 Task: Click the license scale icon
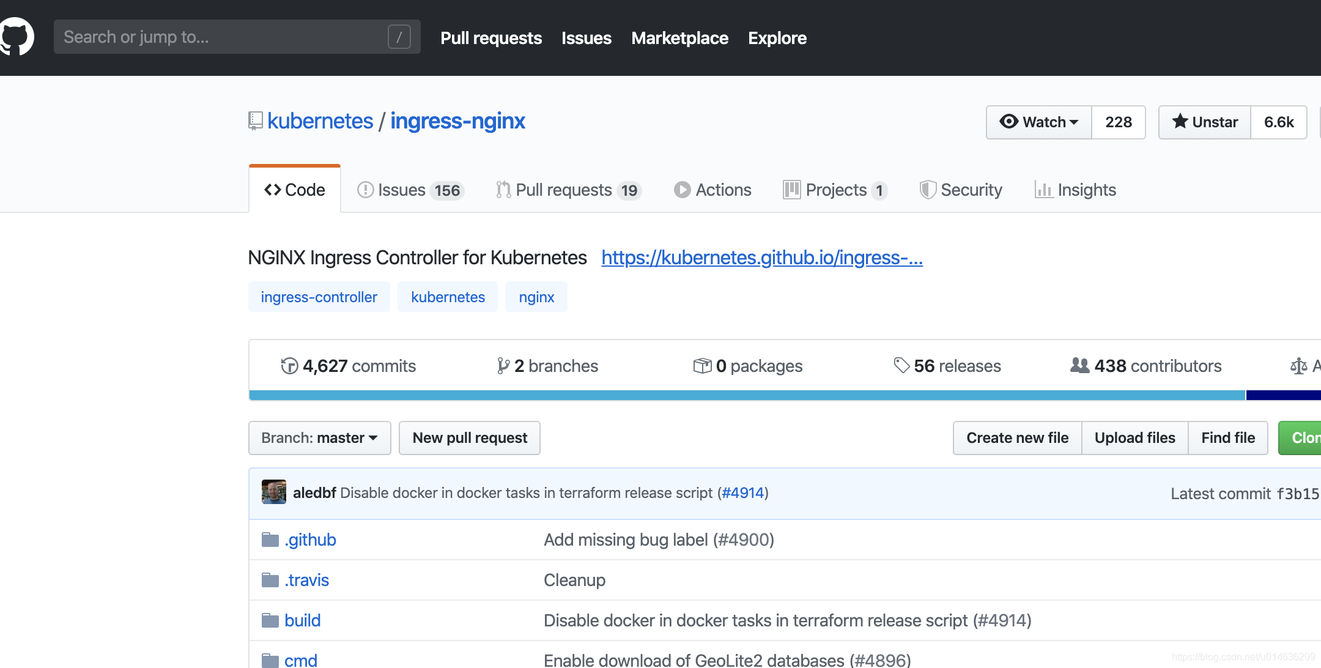tap(1298, 366)
